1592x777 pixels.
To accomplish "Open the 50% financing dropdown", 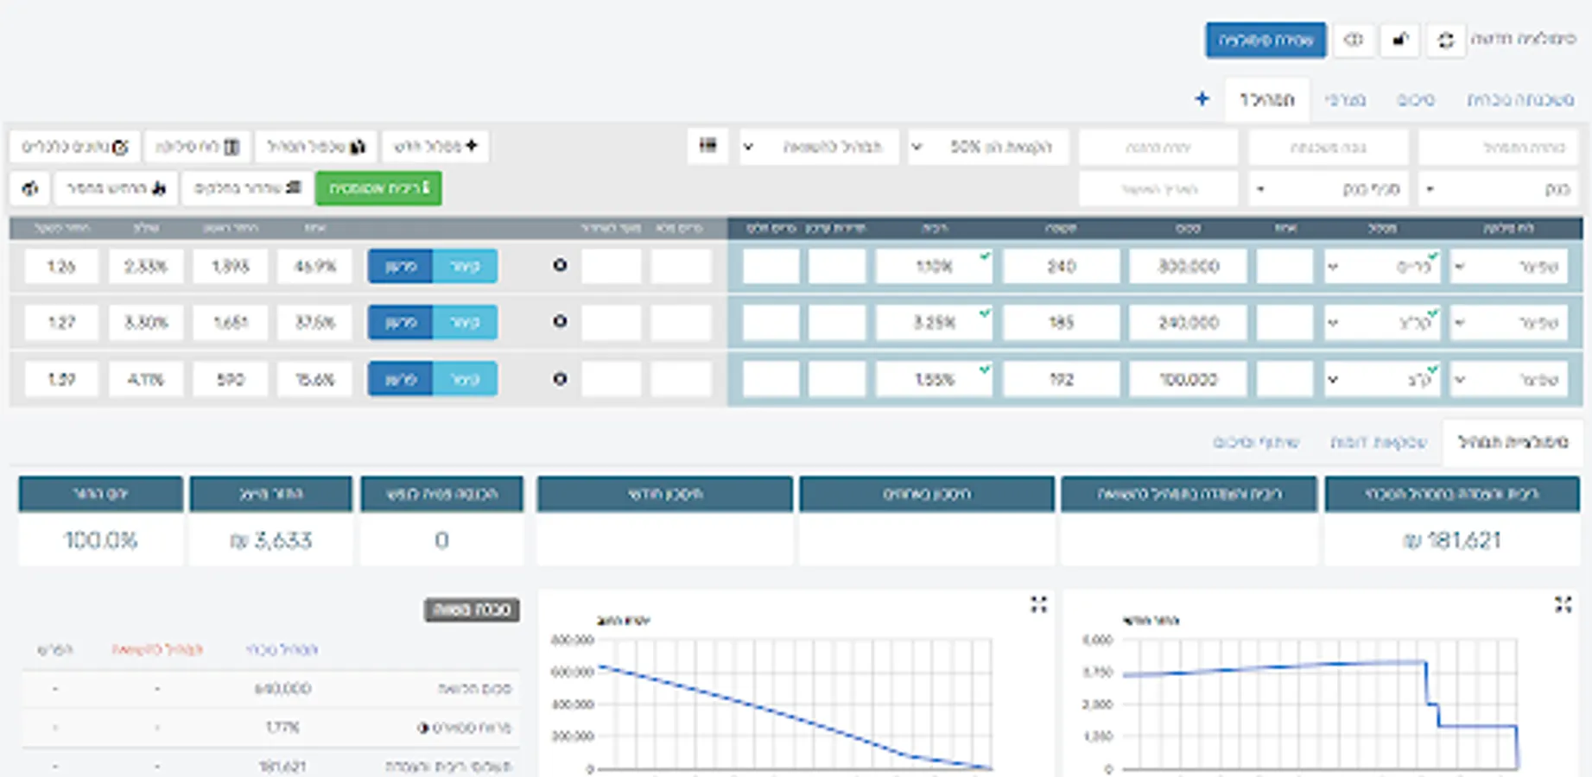I will (x=989, y=147).
